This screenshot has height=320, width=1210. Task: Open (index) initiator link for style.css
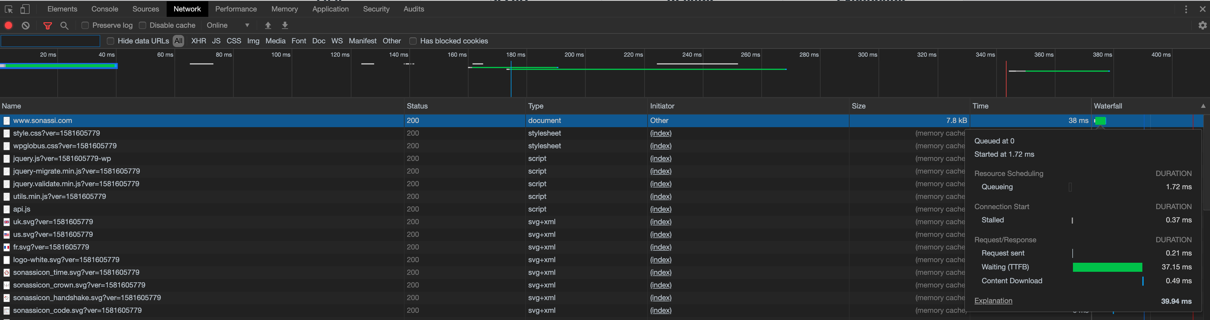coord(661,133)
